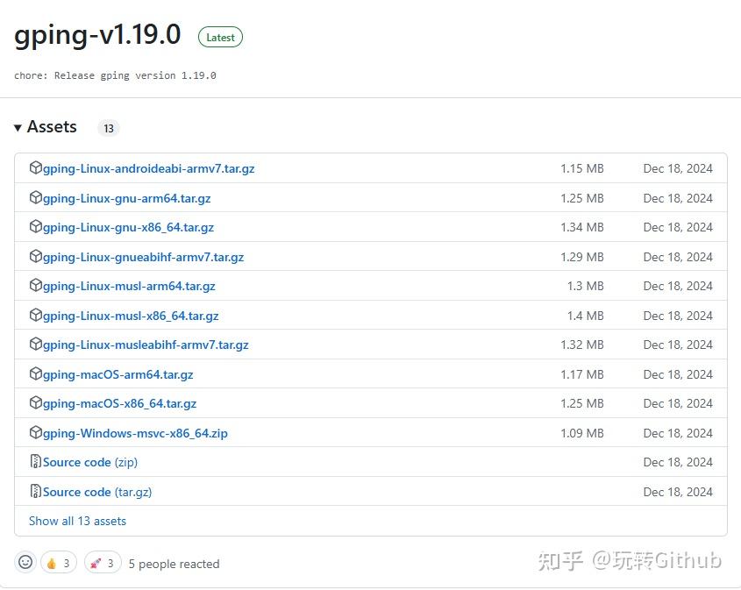Click the zip file icon beside Source code (zip)
Image resolution: width=741 pixels, height=590 pixels.
click(35, 461)
